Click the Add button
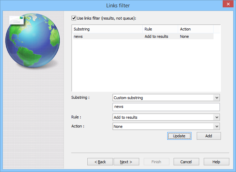Viewport: 236px width, 172px height. coord(209,136)
